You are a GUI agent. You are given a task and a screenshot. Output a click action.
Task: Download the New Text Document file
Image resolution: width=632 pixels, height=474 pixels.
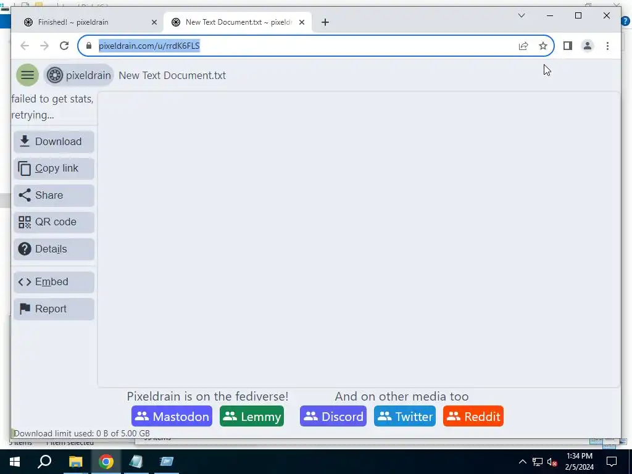click(x=54, y=141)
